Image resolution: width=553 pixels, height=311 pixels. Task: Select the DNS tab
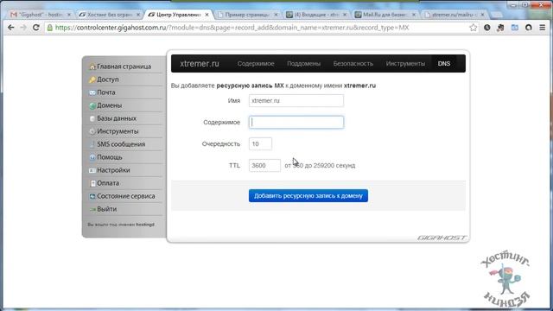pyautogui.click(x=444, y=63)
